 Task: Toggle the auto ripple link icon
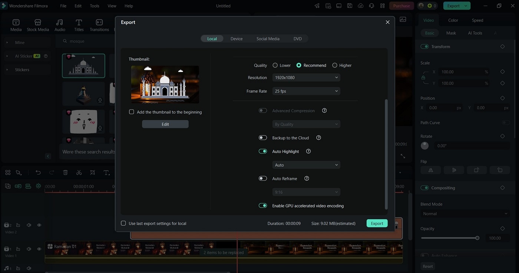18,186
